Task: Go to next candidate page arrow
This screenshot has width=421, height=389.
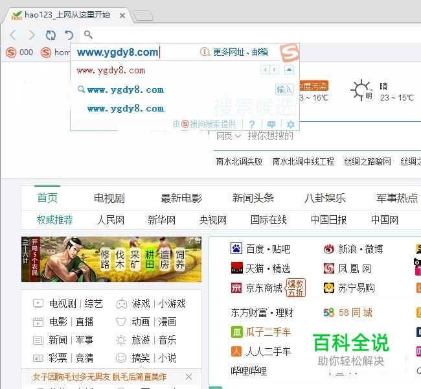Action: tap(275, 70)
